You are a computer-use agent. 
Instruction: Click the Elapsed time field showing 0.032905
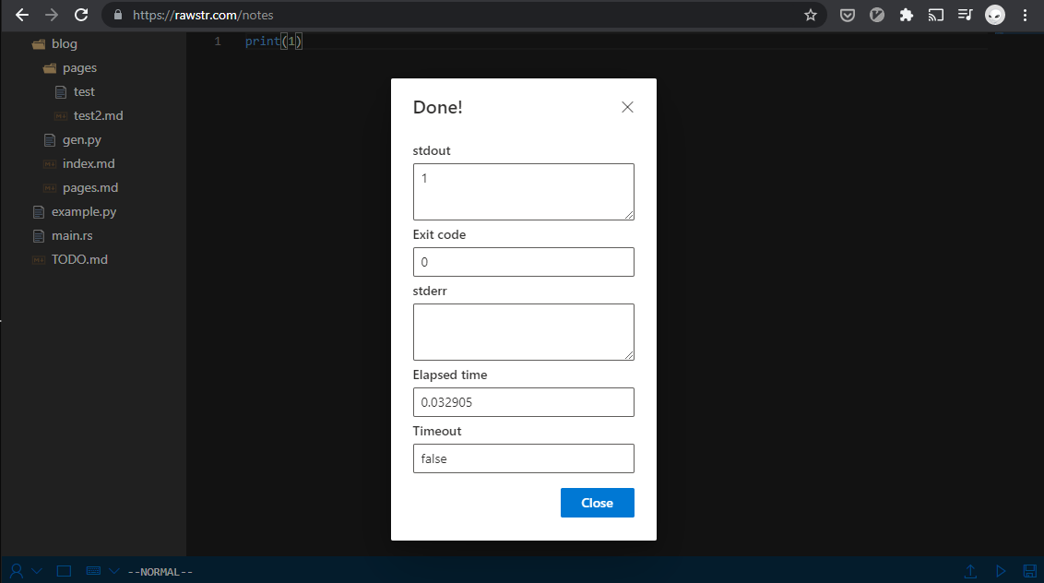coord(523,402)
